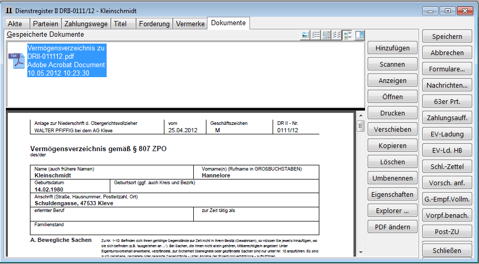Open the Parteien tab
This screenshot has width=479, height=264.
click(45, 24)
